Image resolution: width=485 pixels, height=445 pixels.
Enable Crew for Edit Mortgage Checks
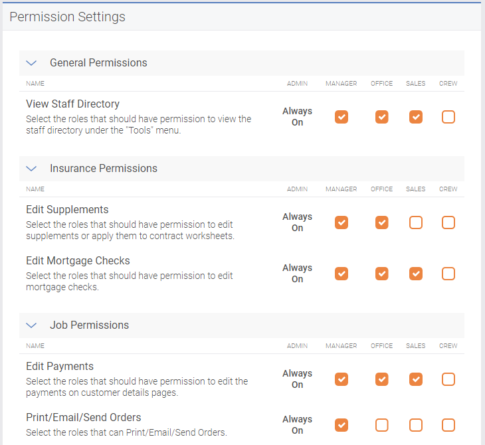(x=448, y=274)
